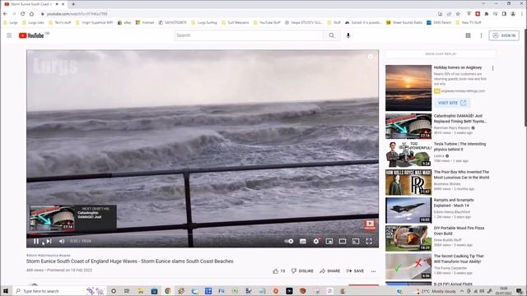Open the eBay bookmark
Image resolution: width=527 pixels, height=296 pixels.
click(x=124, y=22)
